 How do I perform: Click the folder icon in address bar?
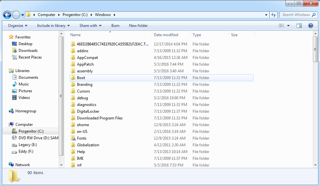29,15
